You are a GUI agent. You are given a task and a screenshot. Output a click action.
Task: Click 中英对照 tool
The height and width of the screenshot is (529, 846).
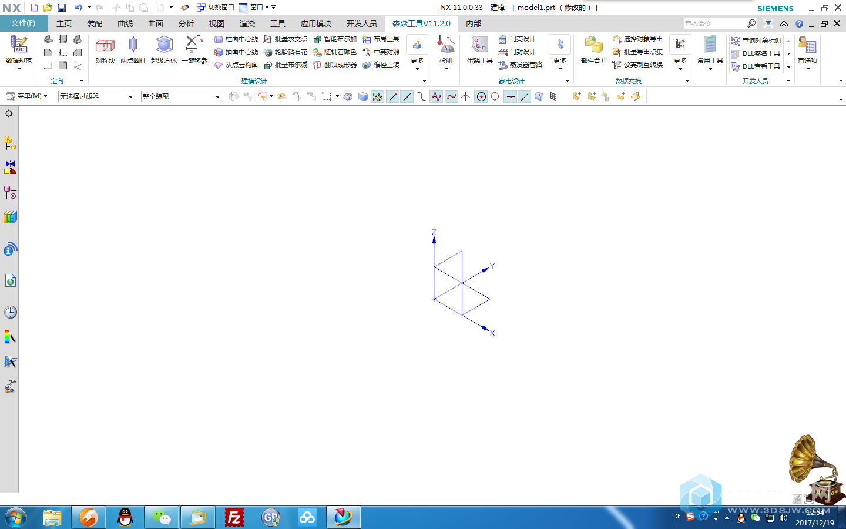click(x=381, y=52)
